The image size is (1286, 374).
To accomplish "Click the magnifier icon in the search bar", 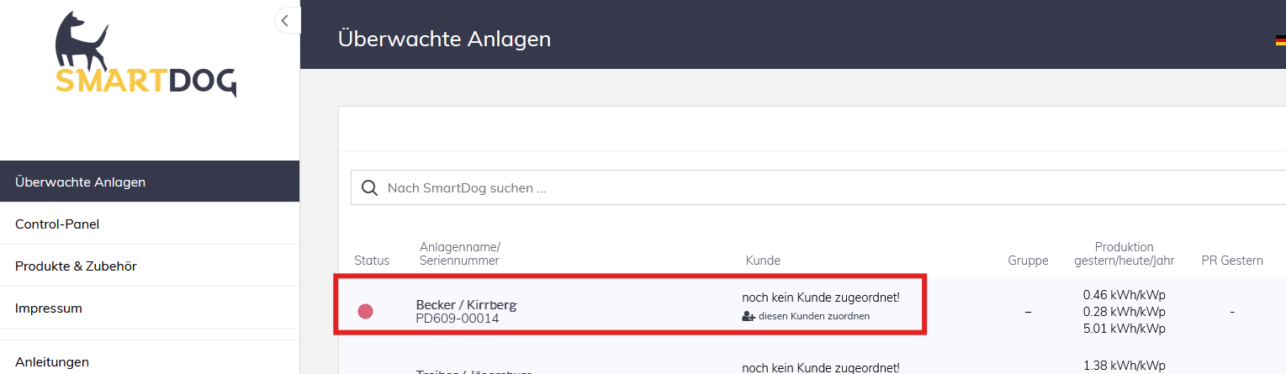I will point(369,188).
